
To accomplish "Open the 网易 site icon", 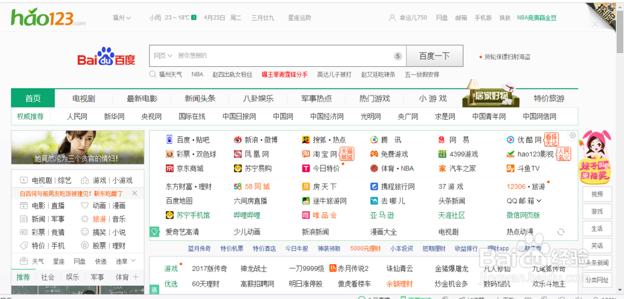I will pyautogui.click(x=442, y=140).
